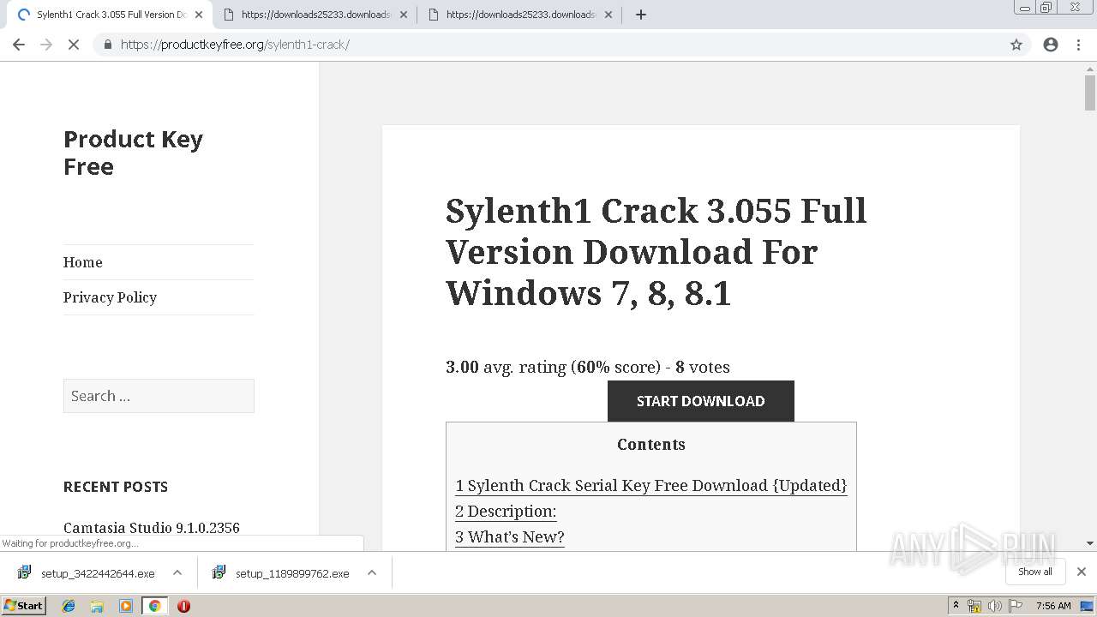Expand options for setup_1189899762.exe download

(372, 572)
